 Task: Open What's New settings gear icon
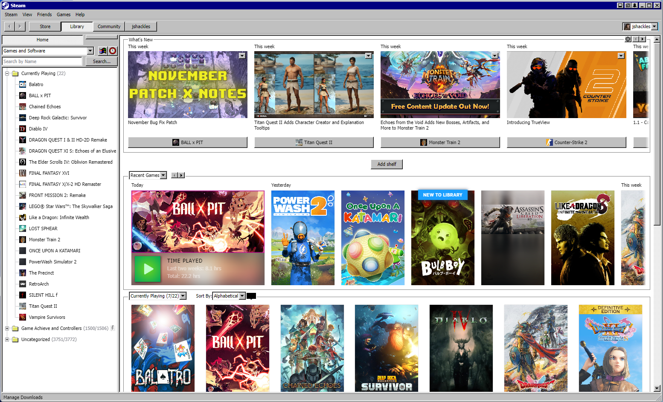[x=628, y=39]
